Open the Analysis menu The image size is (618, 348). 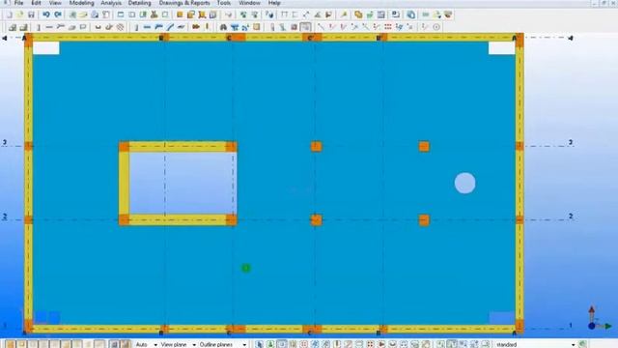coord(111,3)
